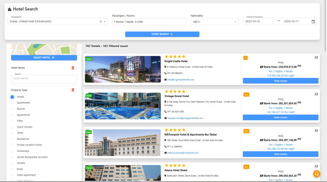View rooms for Knight Castle Hotel
The image size is (327, 182).
click(x=280, y=80)
